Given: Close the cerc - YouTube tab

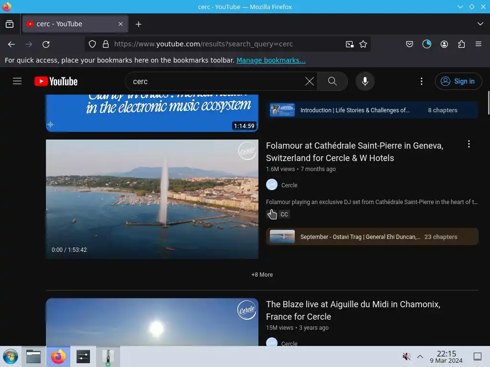Looking at the screenshot, I should coord(121,24).
